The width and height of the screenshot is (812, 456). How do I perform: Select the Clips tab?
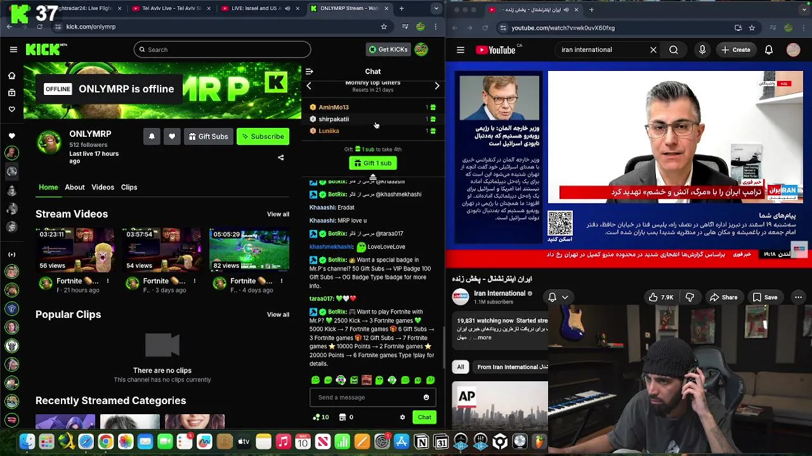(x=129, y=187)
